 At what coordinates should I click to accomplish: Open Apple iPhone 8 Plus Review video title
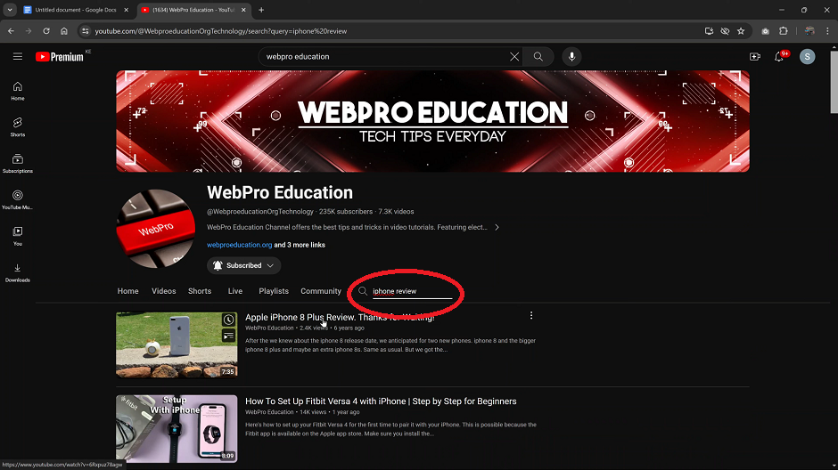click(340, 317)
